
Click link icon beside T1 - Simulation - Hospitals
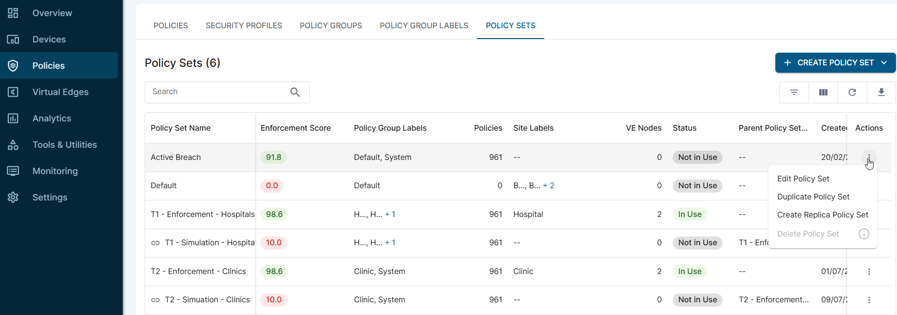tap(155, 243)
